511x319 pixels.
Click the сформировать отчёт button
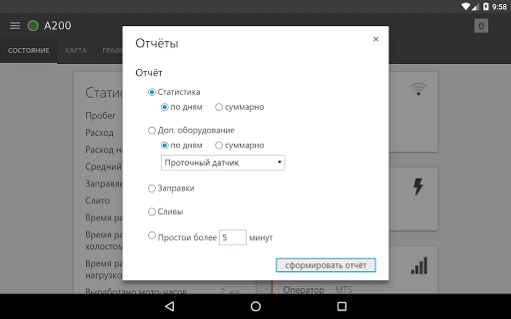325,265
